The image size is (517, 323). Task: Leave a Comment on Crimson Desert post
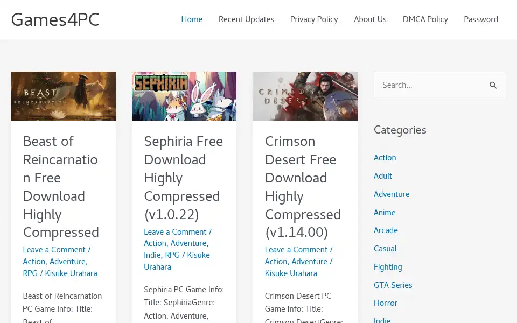coord(296,250)
